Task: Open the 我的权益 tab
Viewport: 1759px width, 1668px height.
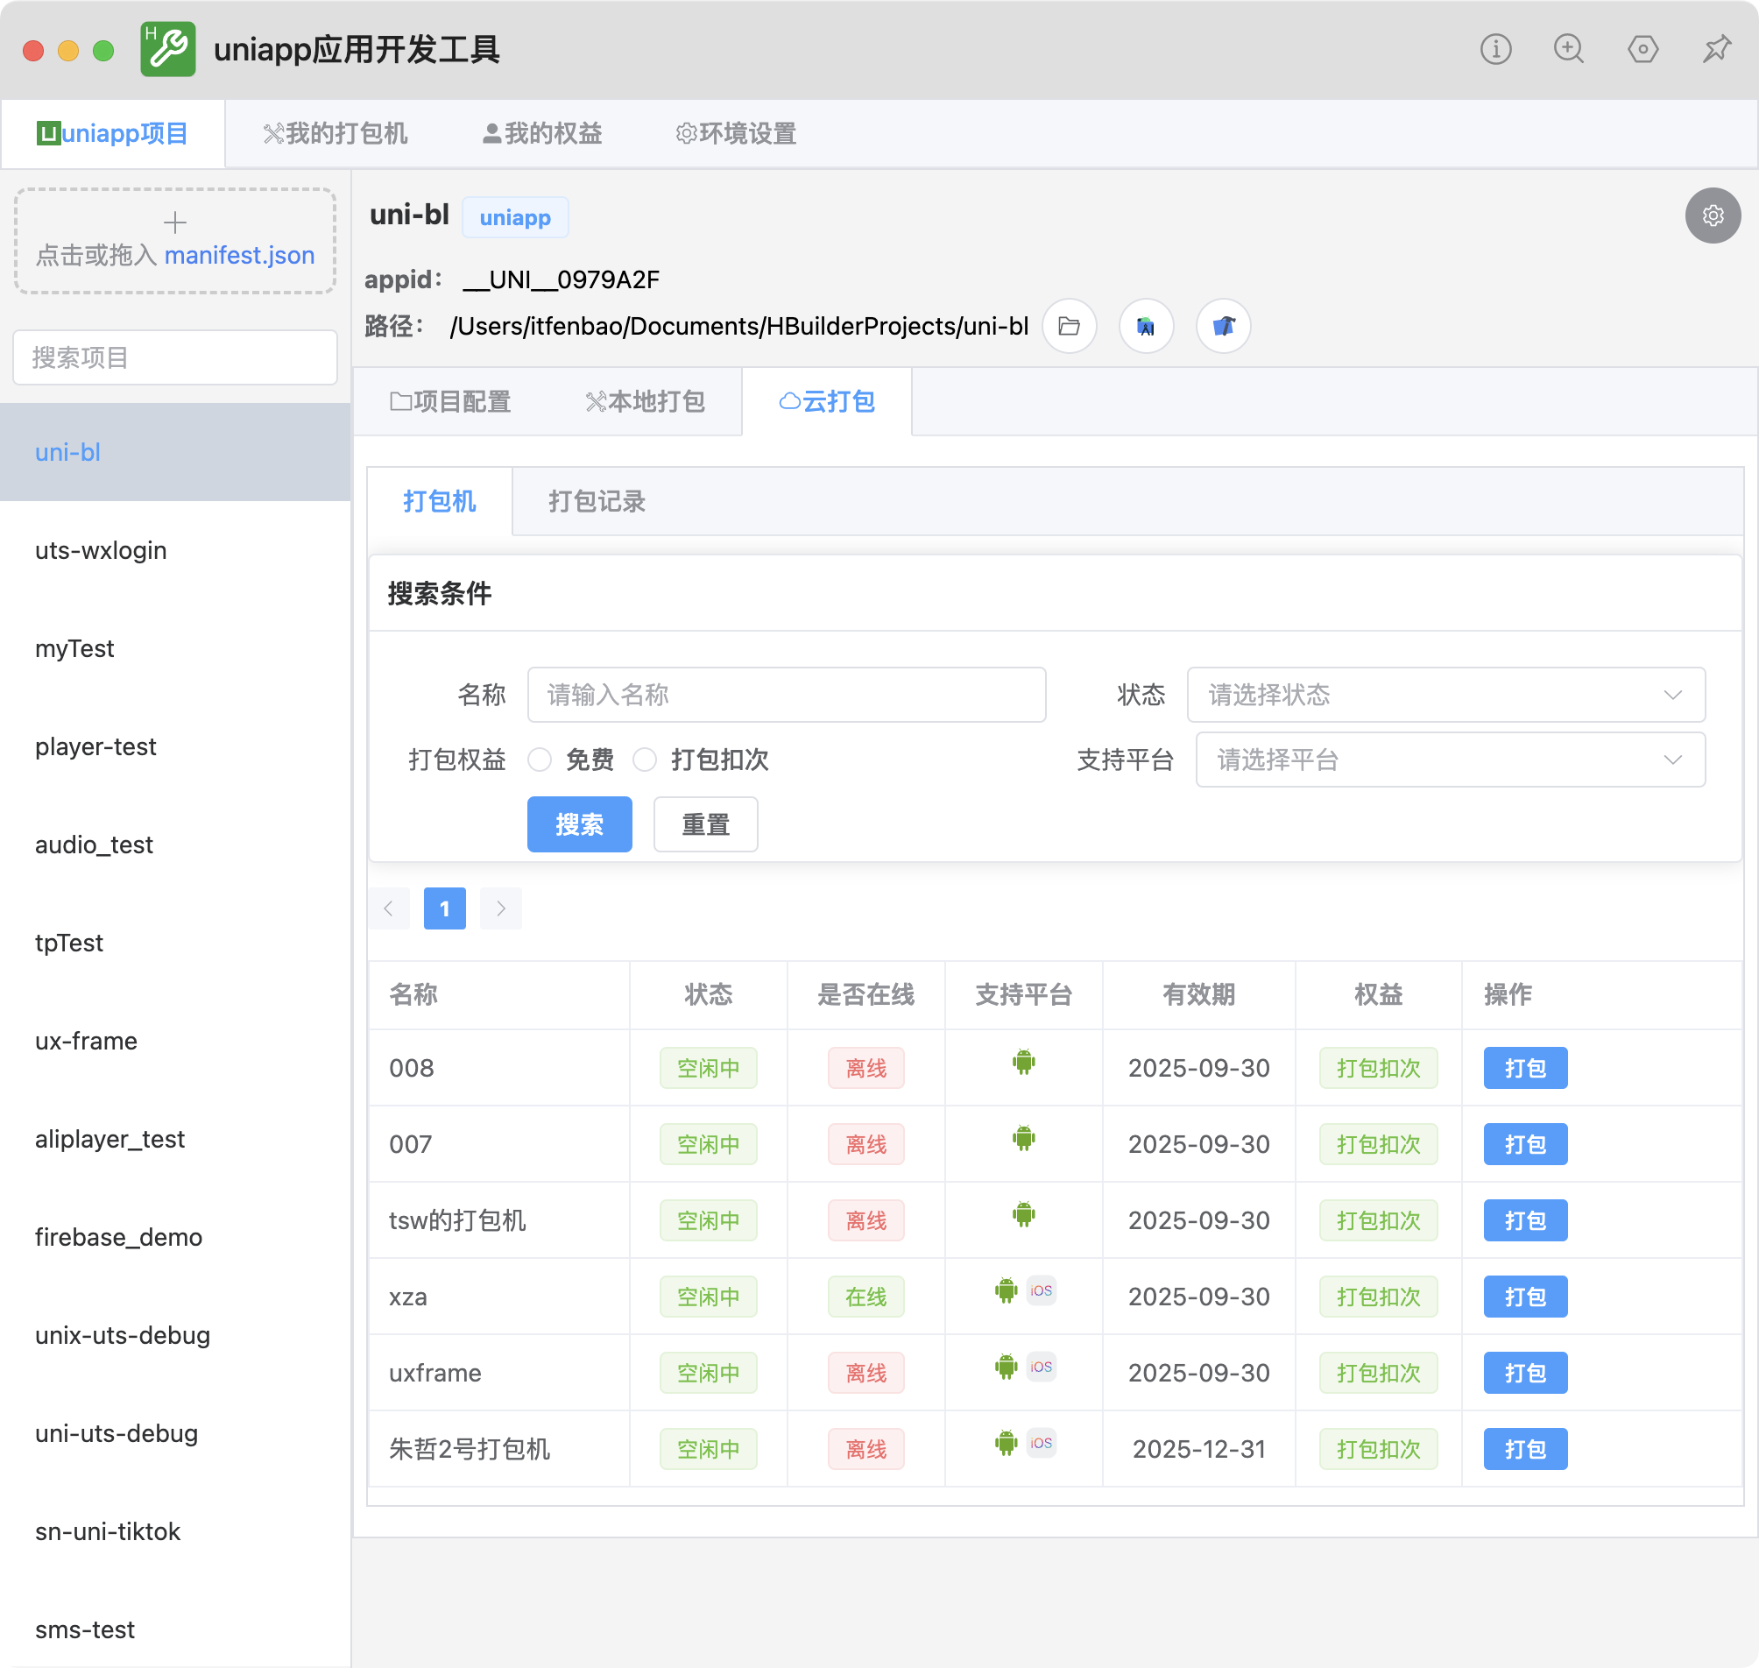Action: pyautogui.click(x=542, y=133)
